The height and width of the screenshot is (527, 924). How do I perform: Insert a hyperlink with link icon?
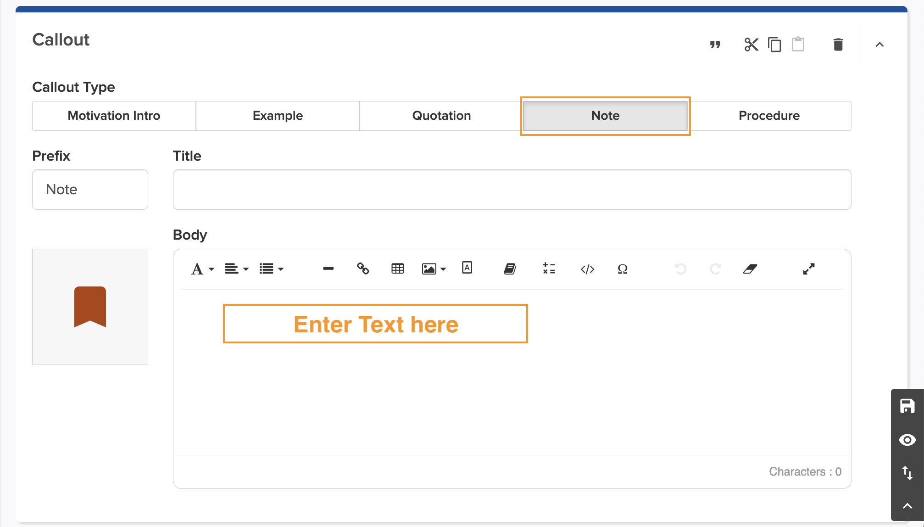point(363,269)
